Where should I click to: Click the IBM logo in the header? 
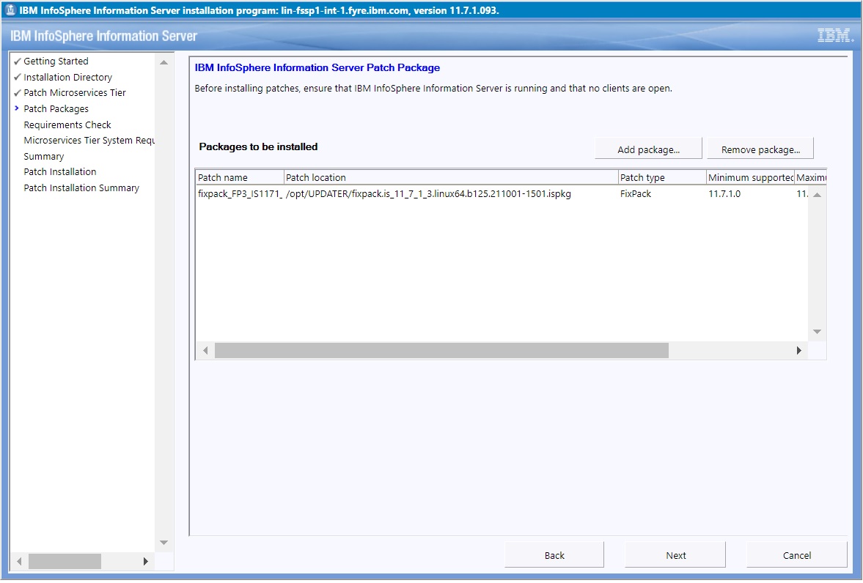click(x=835, y=36)
